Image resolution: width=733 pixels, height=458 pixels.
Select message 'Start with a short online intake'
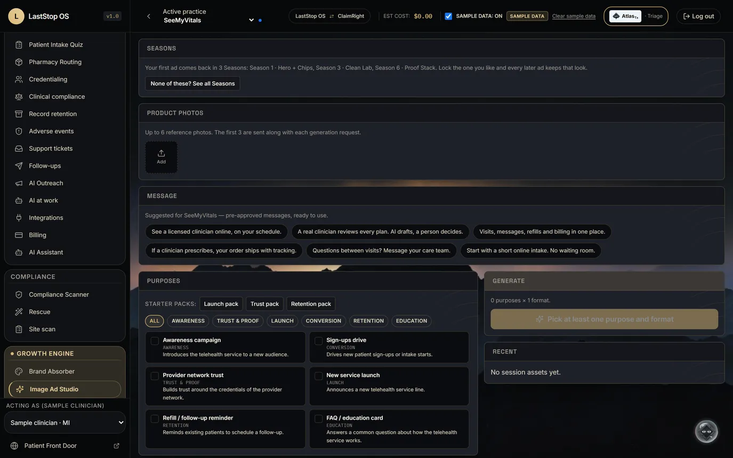tap(531, 251)
